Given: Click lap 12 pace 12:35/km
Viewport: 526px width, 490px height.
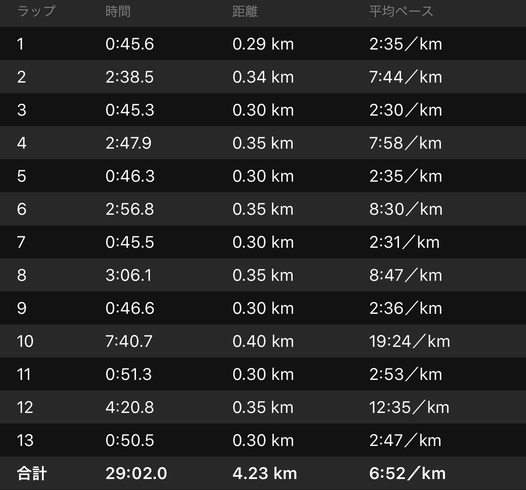Looking at the screenshot, I should pyautogui.click(x=409, y=407).
